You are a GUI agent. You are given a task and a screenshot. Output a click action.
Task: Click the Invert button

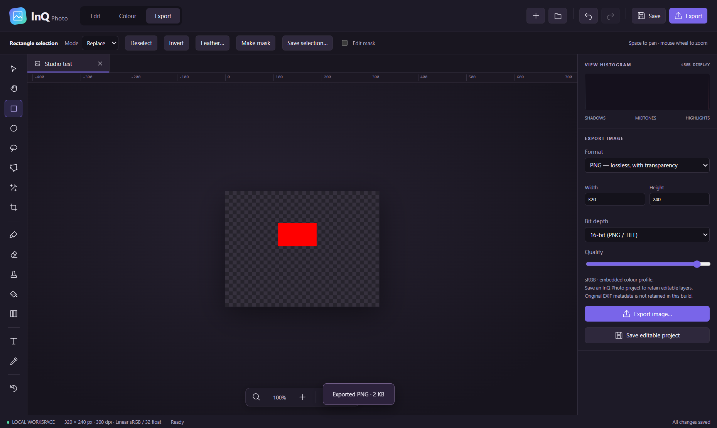pyautogui.click(x=176, y=43)
